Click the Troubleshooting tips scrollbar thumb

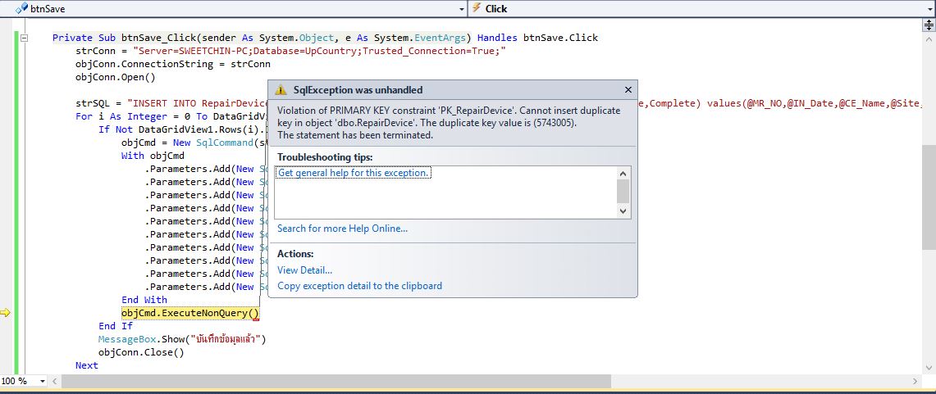tap(623, 192)
